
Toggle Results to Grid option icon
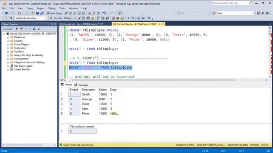coord(118,18)
